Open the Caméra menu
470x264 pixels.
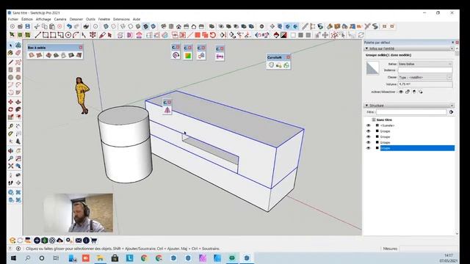(60, 19)
